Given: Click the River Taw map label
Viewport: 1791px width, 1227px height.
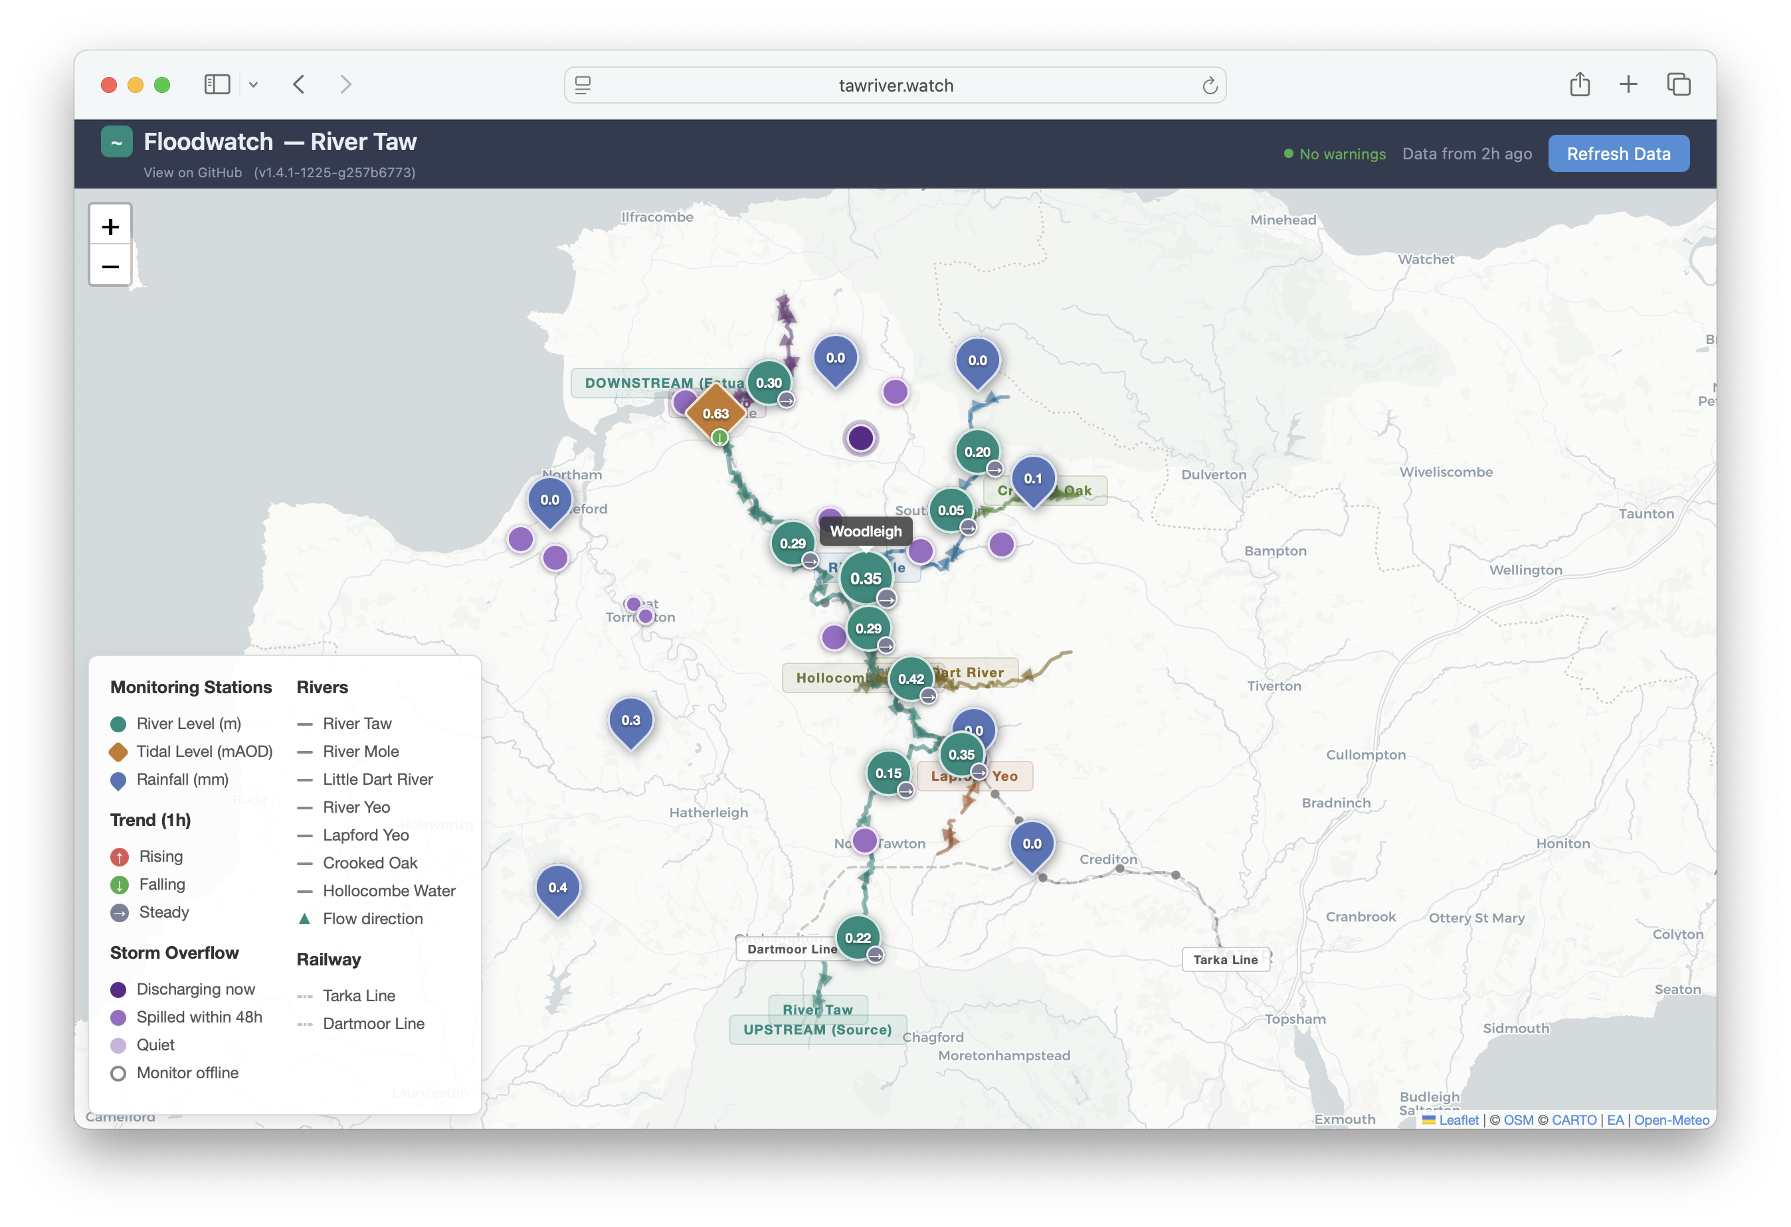Looking at the screenshot, I should click(x=817, y=1009).
